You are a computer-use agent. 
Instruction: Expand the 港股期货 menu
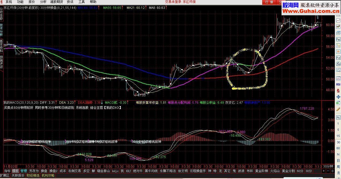(x=57, y=2)
